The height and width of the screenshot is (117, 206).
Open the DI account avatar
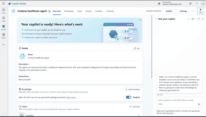203,4
